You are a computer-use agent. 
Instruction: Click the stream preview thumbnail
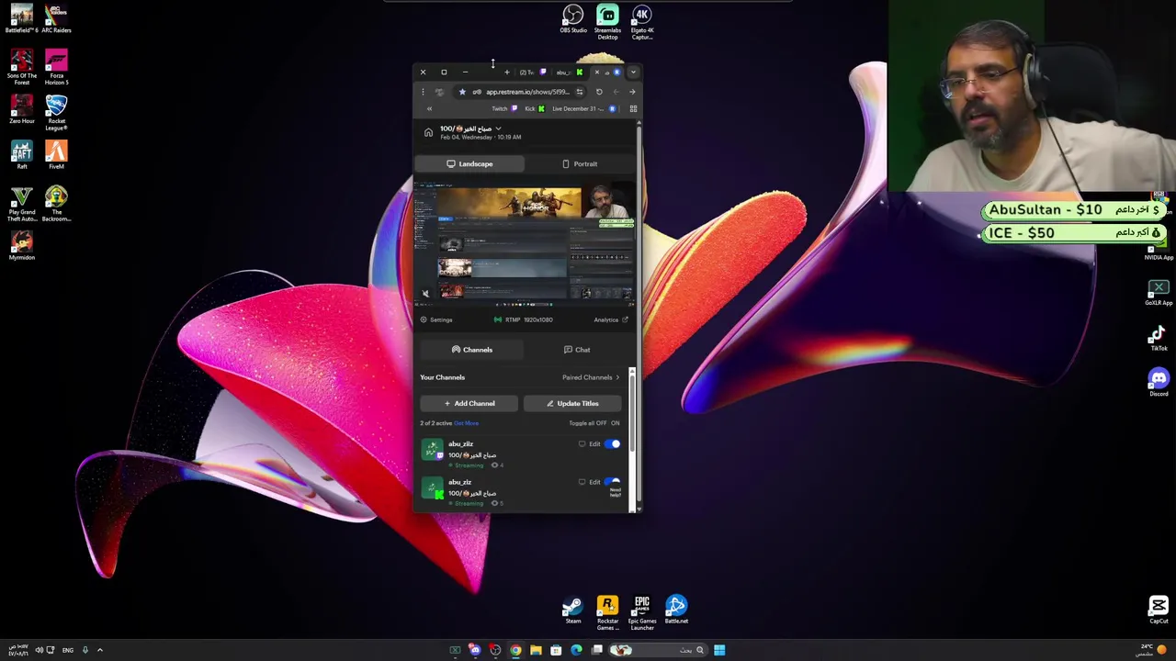525,243
